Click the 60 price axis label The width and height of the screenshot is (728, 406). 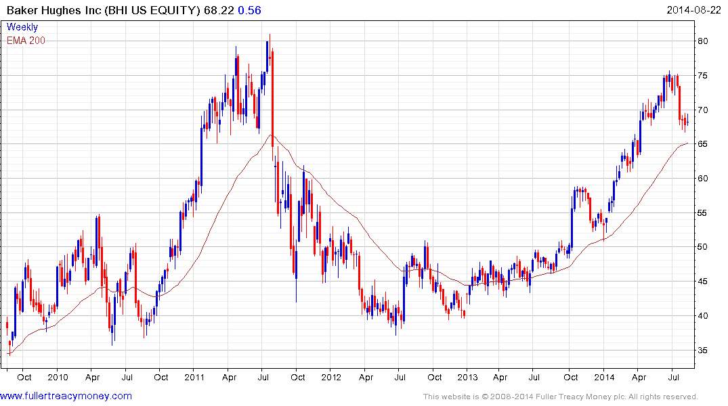[703, 179]
